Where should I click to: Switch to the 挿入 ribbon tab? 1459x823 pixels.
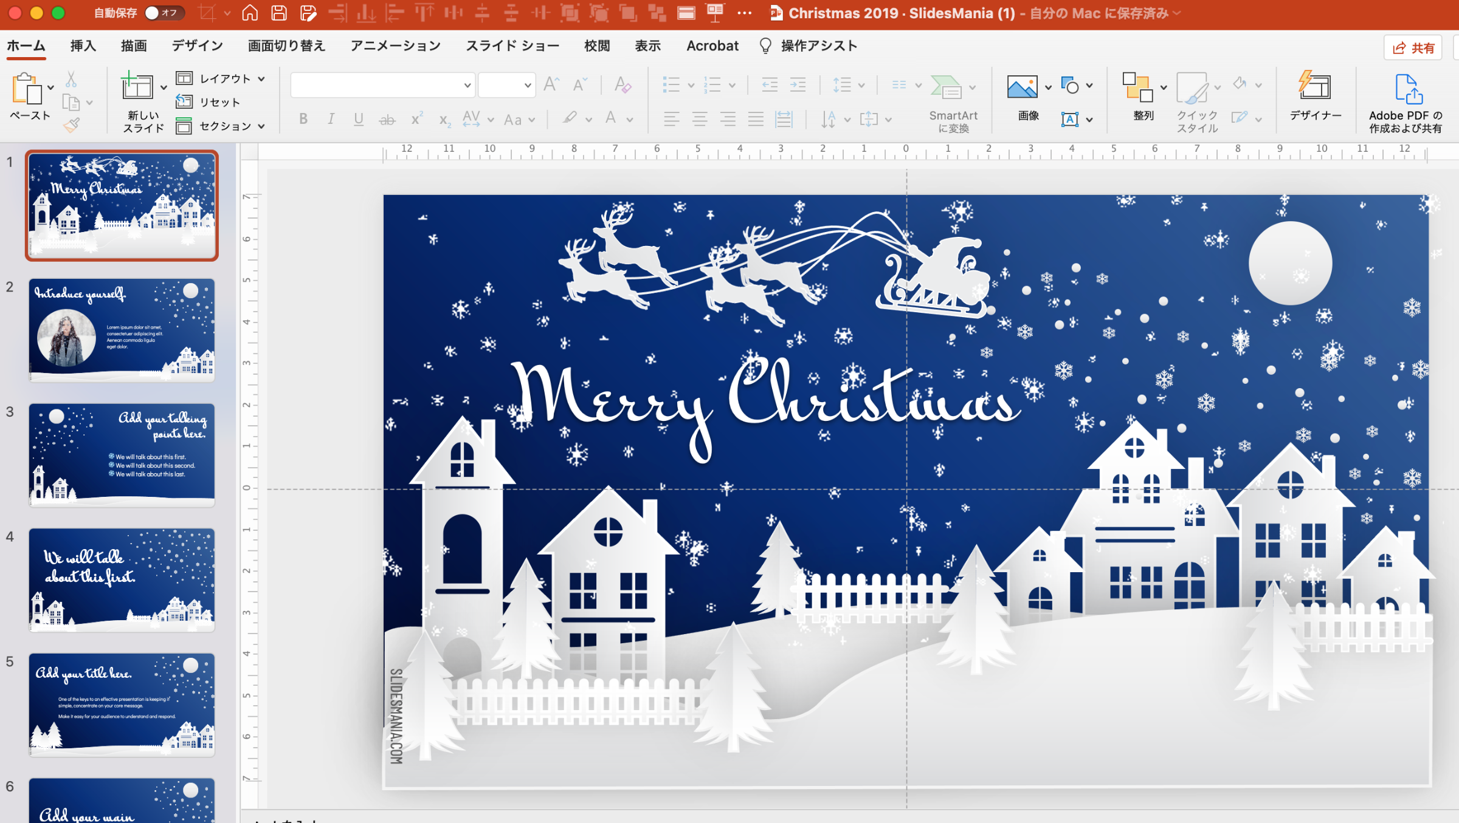(82, 45)
